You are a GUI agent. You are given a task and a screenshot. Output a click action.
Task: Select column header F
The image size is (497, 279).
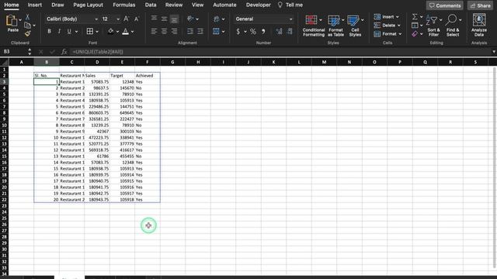148,62
